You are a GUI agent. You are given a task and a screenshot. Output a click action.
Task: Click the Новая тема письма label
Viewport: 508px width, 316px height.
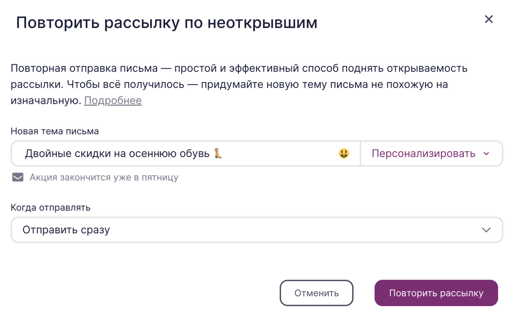click(55, 131)
